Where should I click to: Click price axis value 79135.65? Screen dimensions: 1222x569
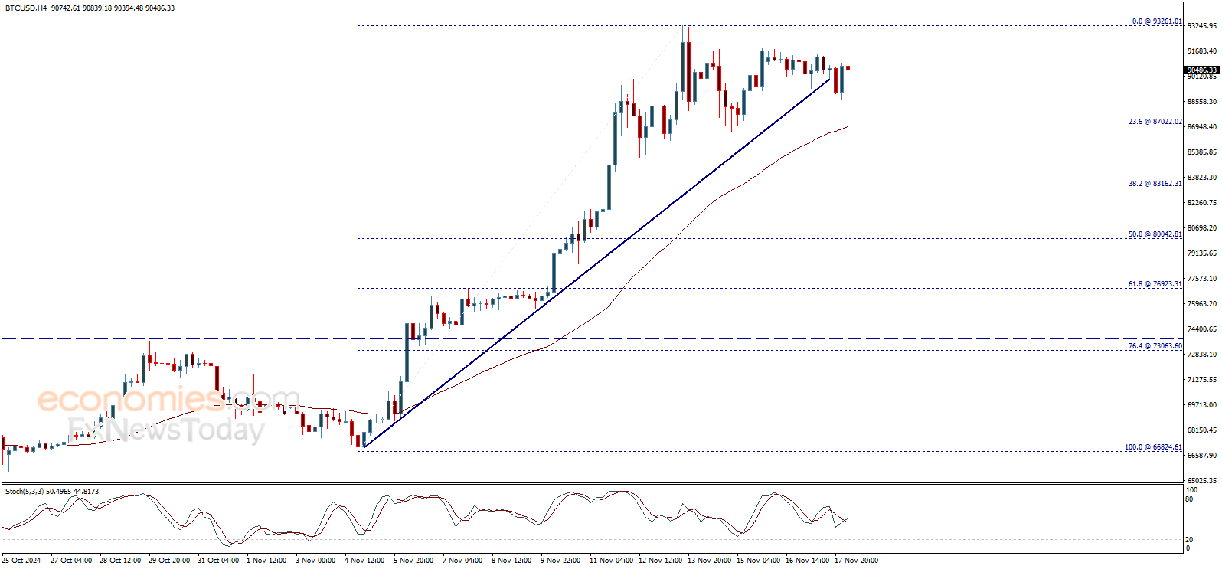(1202, 253)
